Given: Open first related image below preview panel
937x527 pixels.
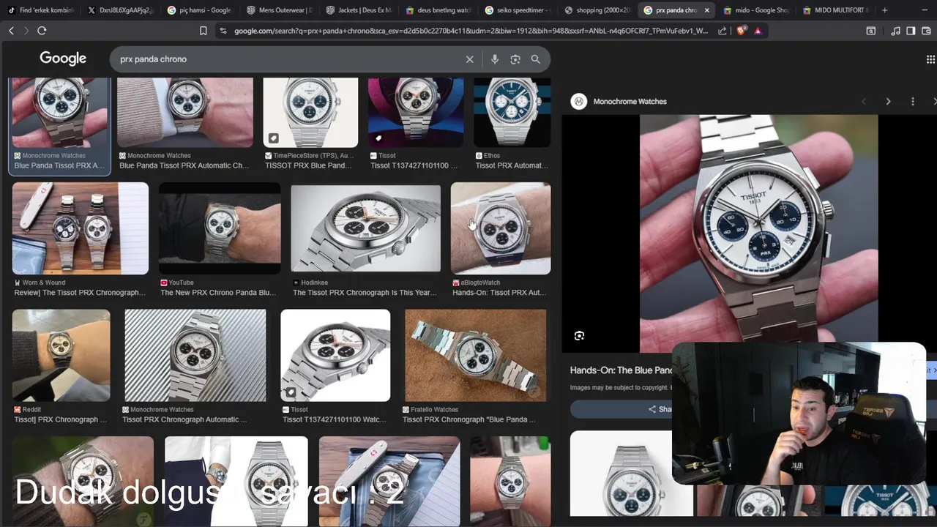Looking at the screenshot, I should tap(631, 473).
